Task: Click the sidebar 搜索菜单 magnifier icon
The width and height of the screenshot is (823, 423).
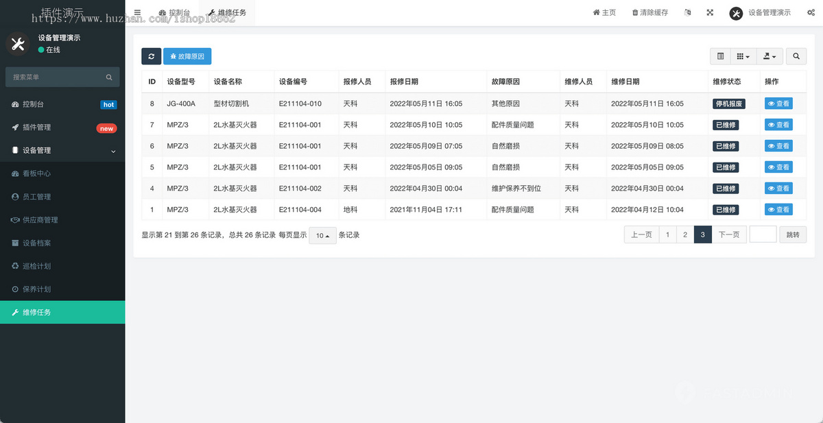Action: pyautogui.click(x=109, y=77)
